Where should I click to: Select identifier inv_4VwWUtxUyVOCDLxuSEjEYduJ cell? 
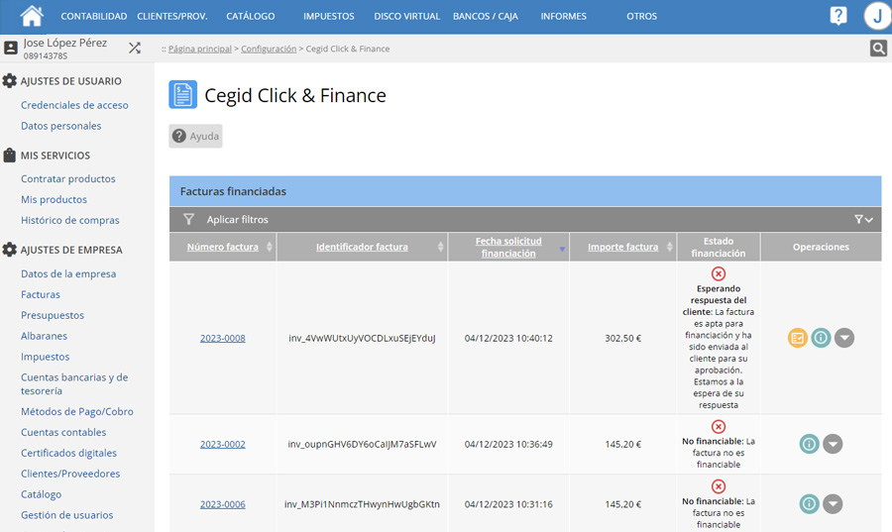[362, 338]
